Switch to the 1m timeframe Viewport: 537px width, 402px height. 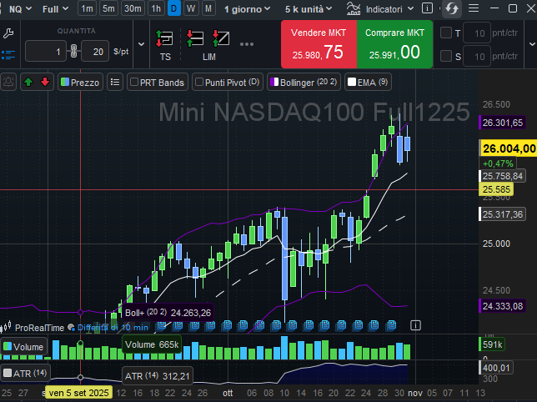pyautogui.click(x=87, y=8)
